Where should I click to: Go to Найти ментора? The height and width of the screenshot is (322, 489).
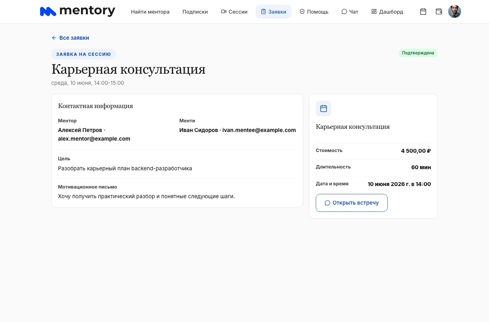150,12
